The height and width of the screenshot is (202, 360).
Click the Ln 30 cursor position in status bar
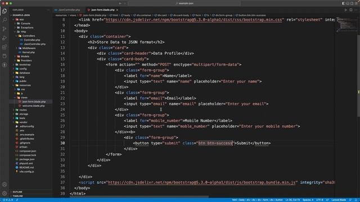click(292, 200)
